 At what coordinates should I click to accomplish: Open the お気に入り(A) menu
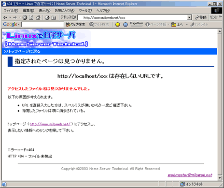[x=65, y=11]
